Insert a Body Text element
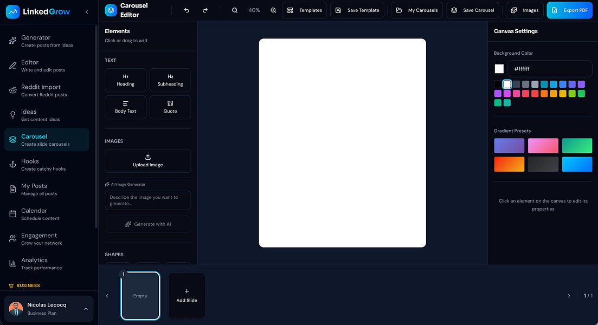Screen dimensions: 598x325 point(125,107)
